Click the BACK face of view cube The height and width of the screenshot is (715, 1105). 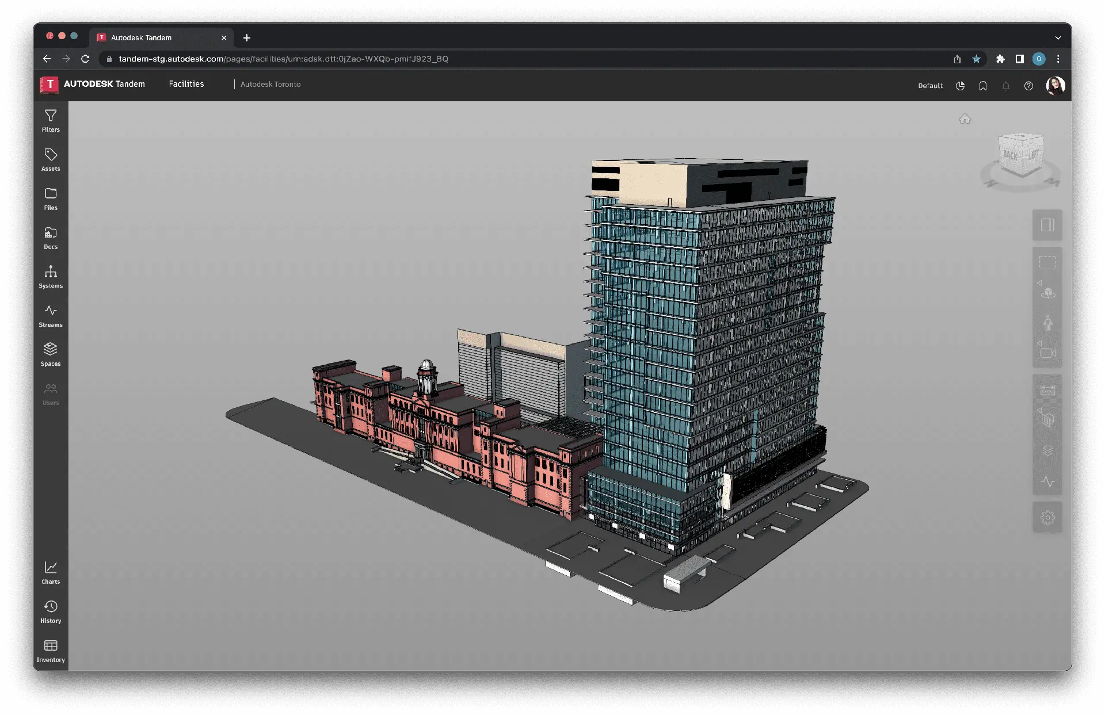[1011, 155]
